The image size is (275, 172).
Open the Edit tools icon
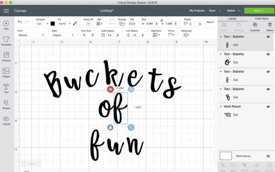99,24
